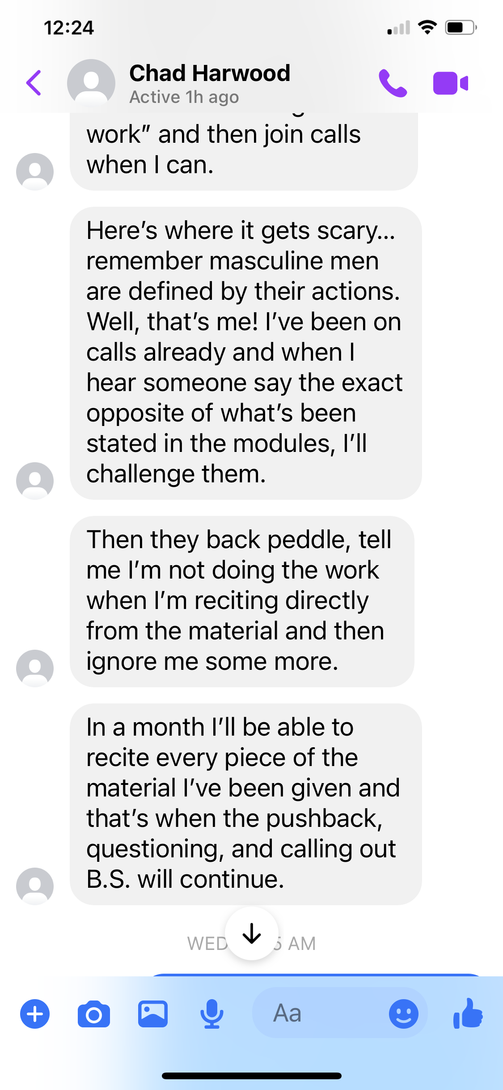
Task: Open the camera from the message bar
Action: tap(94, 1013)
